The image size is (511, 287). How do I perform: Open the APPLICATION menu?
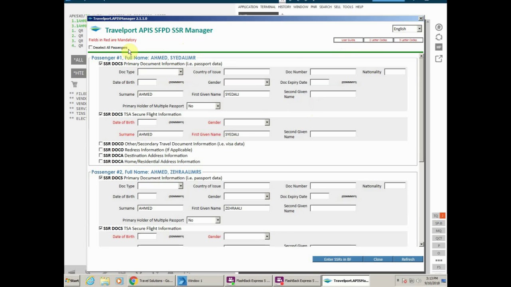pyautogui.click(x=248, y=7)
